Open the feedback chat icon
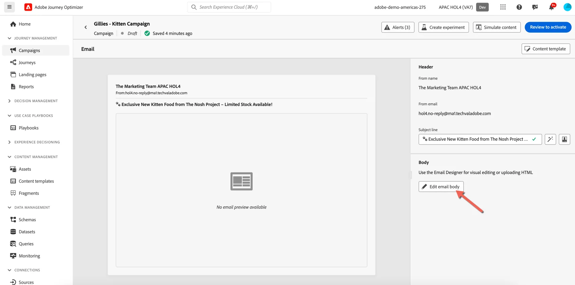The height and width of the screenshot is (285, 575). (535, 7)
